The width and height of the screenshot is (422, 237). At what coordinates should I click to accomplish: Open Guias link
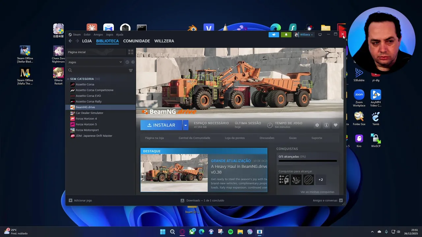(293, 138)
